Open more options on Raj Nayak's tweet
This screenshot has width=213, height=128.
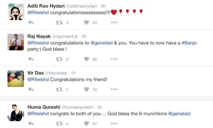(x=114, y=59)
